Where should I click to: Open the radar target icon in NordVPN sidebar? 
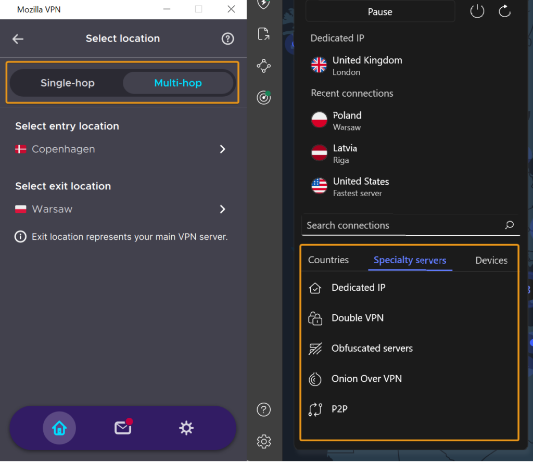(x=263, y=98)
